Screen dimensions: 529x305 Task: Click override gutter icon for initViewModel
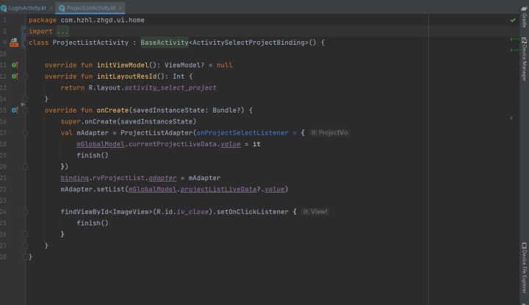[x=15, y=65]
